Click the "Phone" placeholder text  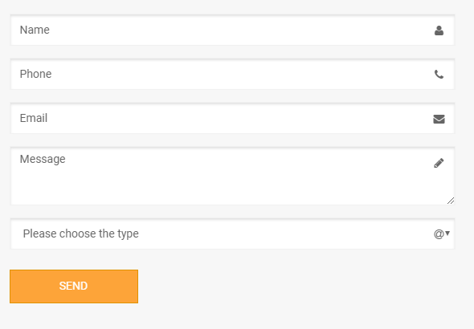pyautogui.click(x=35, y=74)
